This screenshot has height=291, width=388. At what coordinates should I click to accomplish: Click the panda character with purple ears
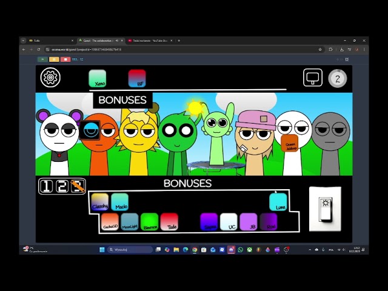59,142
